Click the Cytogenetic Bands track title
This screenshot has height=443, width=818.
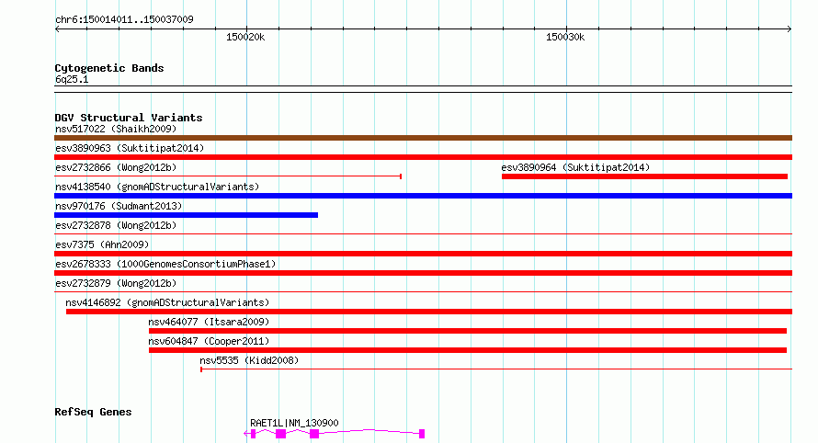click(x=109, y=68)
